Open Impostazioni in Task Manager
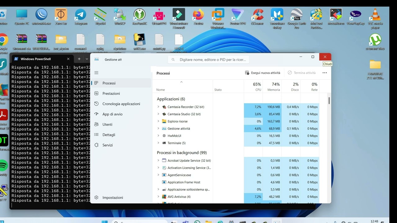The image size is (397, 223). 121,197
